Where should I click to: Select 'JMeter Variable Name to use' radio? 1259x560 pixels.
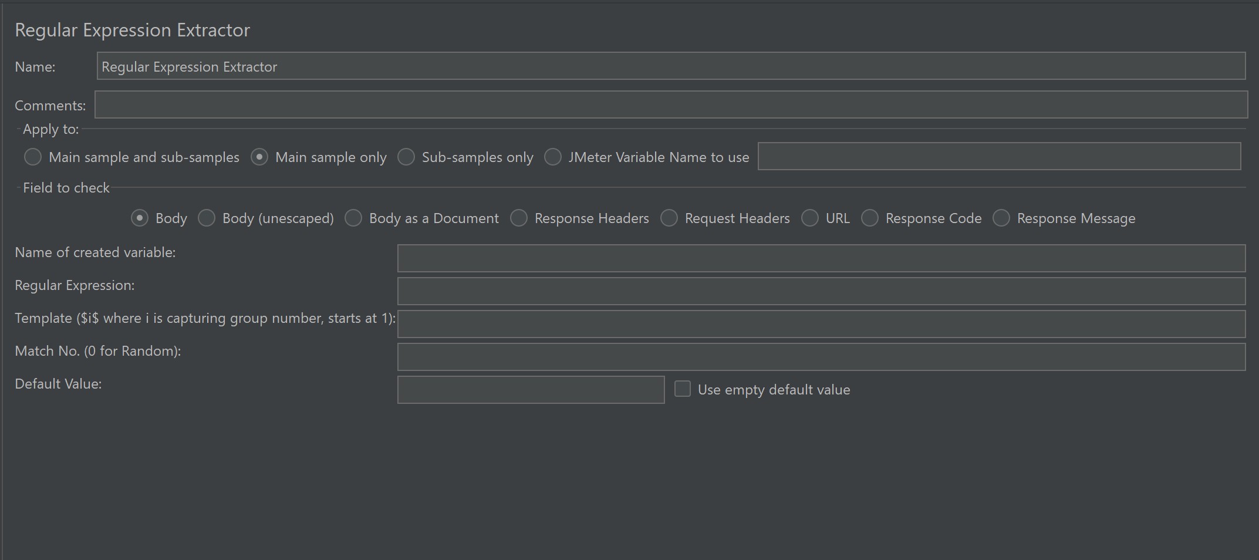(553, 157)
